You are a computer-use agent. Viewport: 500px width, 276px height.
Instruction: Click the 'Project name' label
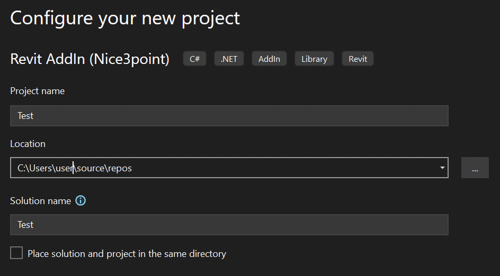point(37,91)
